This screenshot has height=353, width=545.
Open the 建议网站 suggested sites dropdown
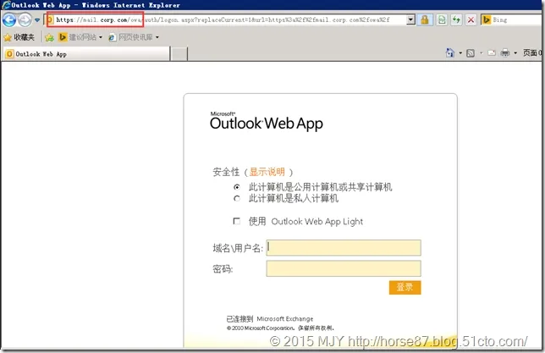coord(80,37)
